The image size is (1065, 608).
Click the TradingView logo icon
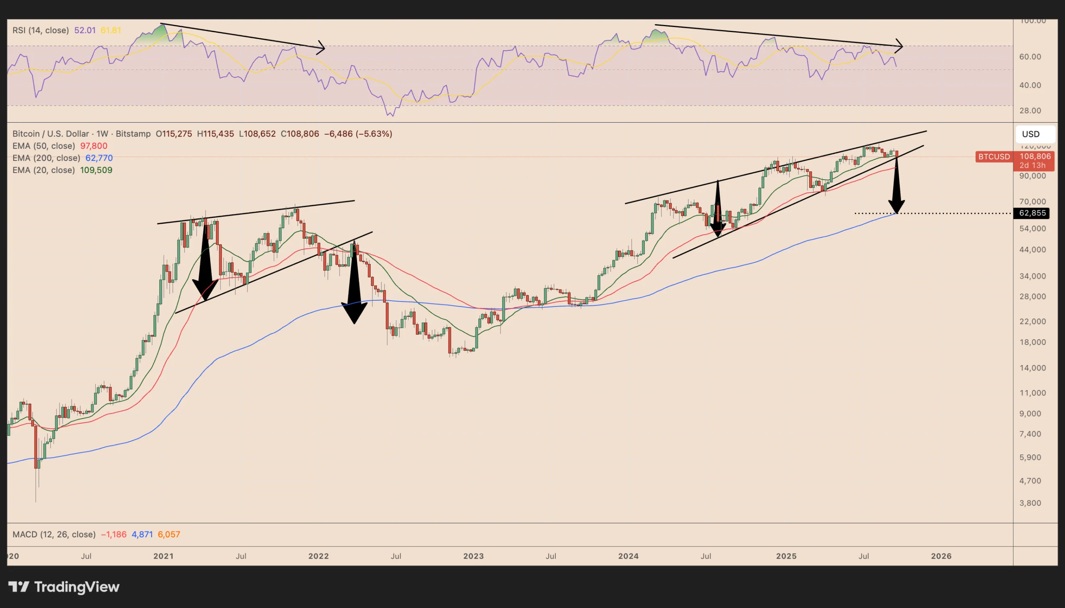coord(19,587)
